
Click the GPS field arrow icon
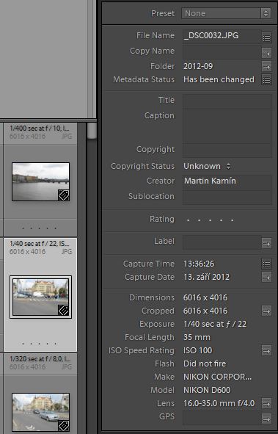(x=266, y=418)
